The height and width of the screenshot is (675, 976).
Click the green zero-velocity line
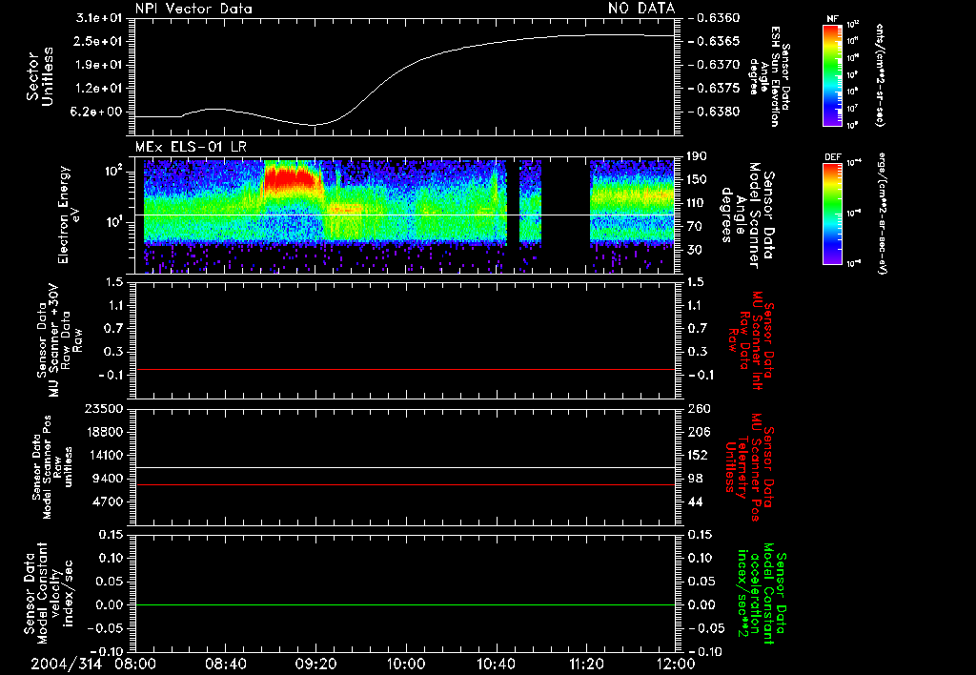(x=404, y=604)
